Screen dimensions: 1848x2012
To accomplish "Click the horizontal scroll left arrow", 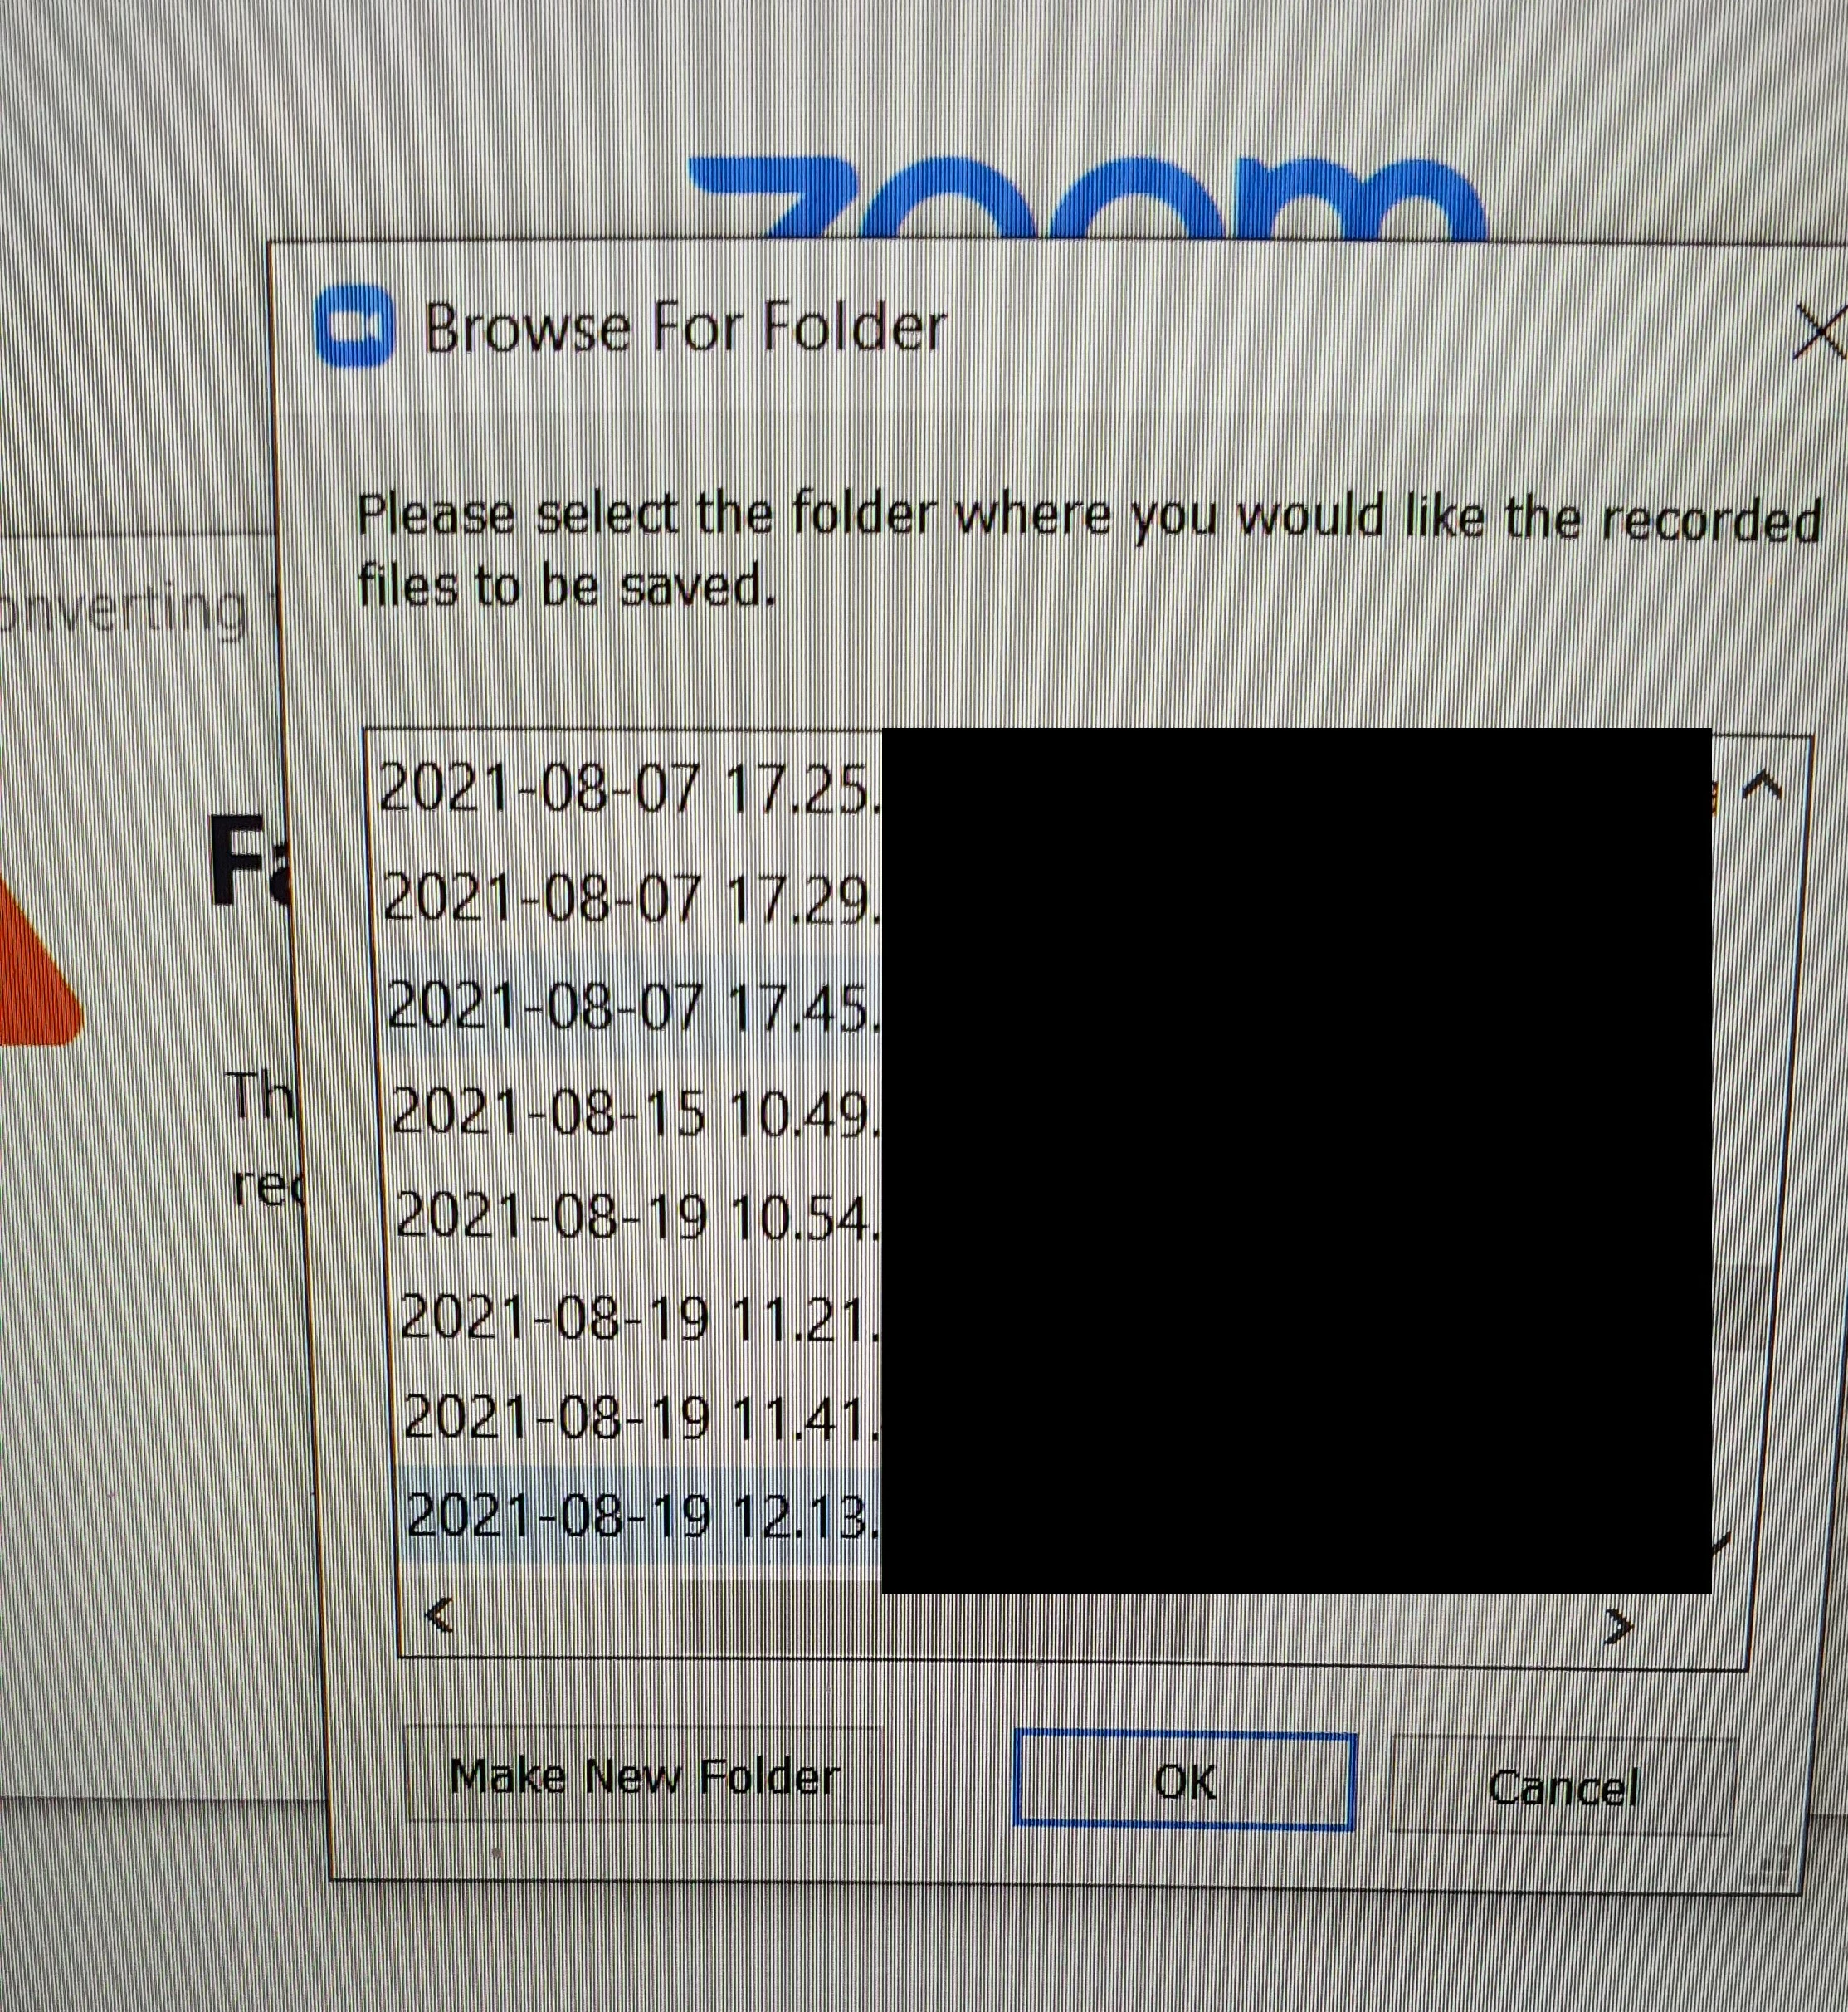I will tap(439, 1614).
